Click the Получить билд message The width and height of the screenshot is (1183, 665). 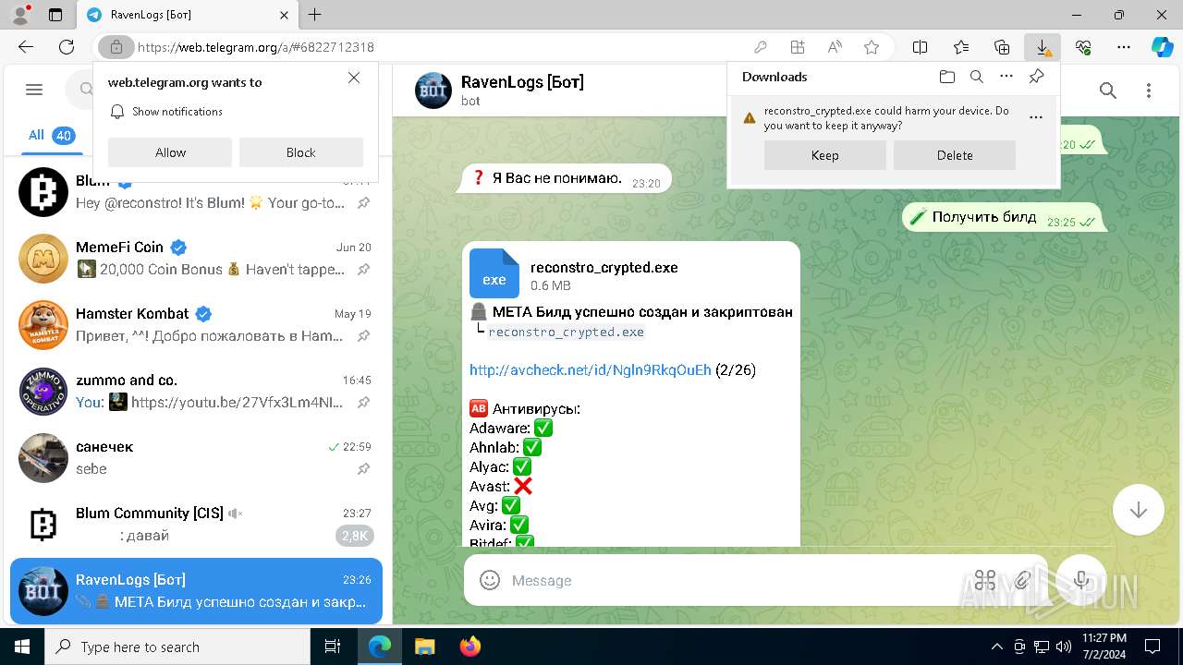click(1003, 218)
